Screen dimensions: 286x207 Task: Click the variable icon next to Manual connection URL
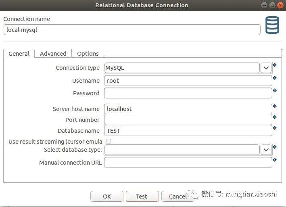pos(275,160)
